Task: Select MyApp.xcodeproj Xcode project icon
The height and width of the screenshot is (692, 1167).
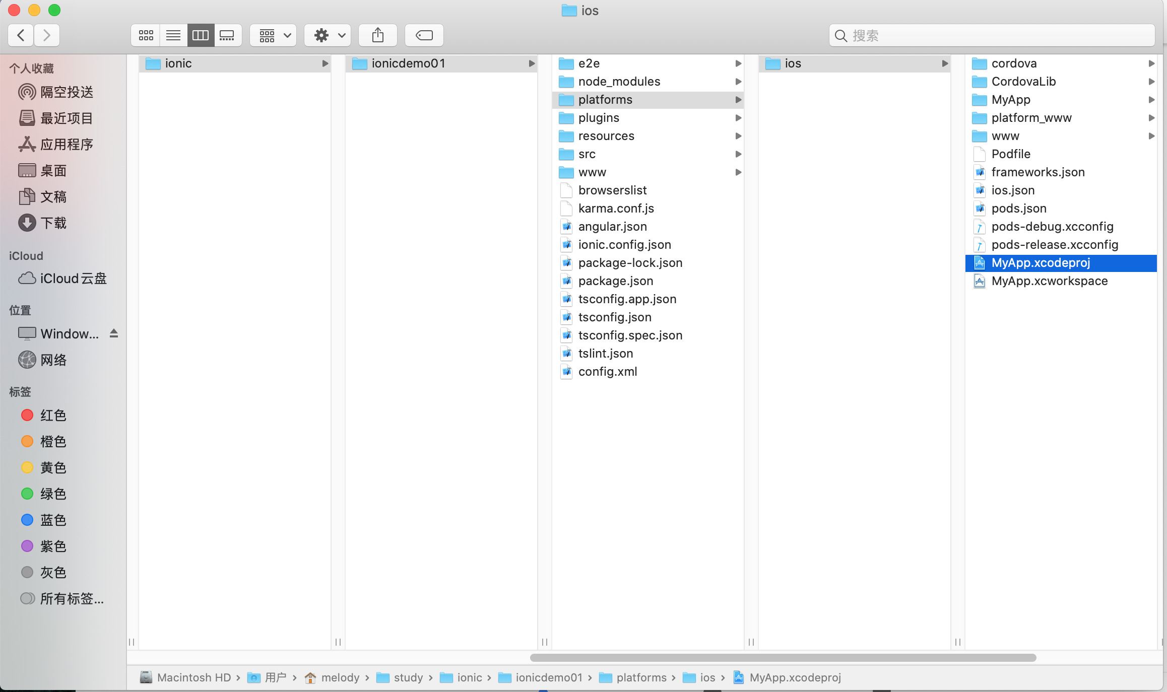Action: (x=980, y=263)
